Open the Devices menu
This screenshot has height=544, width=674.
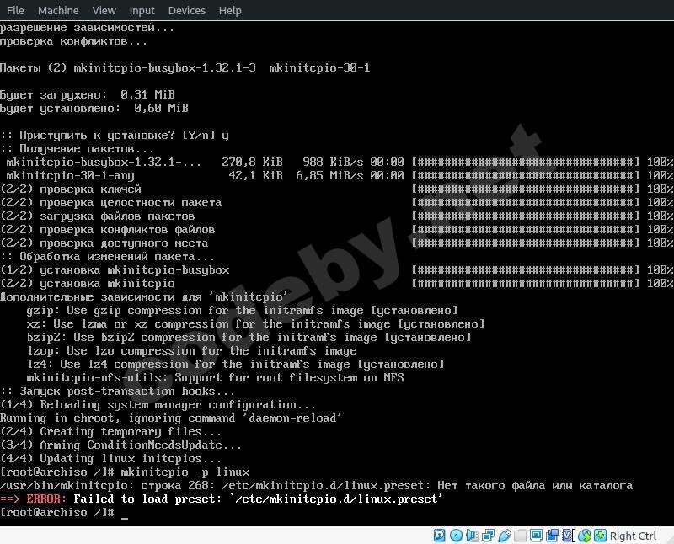(186, 10)
